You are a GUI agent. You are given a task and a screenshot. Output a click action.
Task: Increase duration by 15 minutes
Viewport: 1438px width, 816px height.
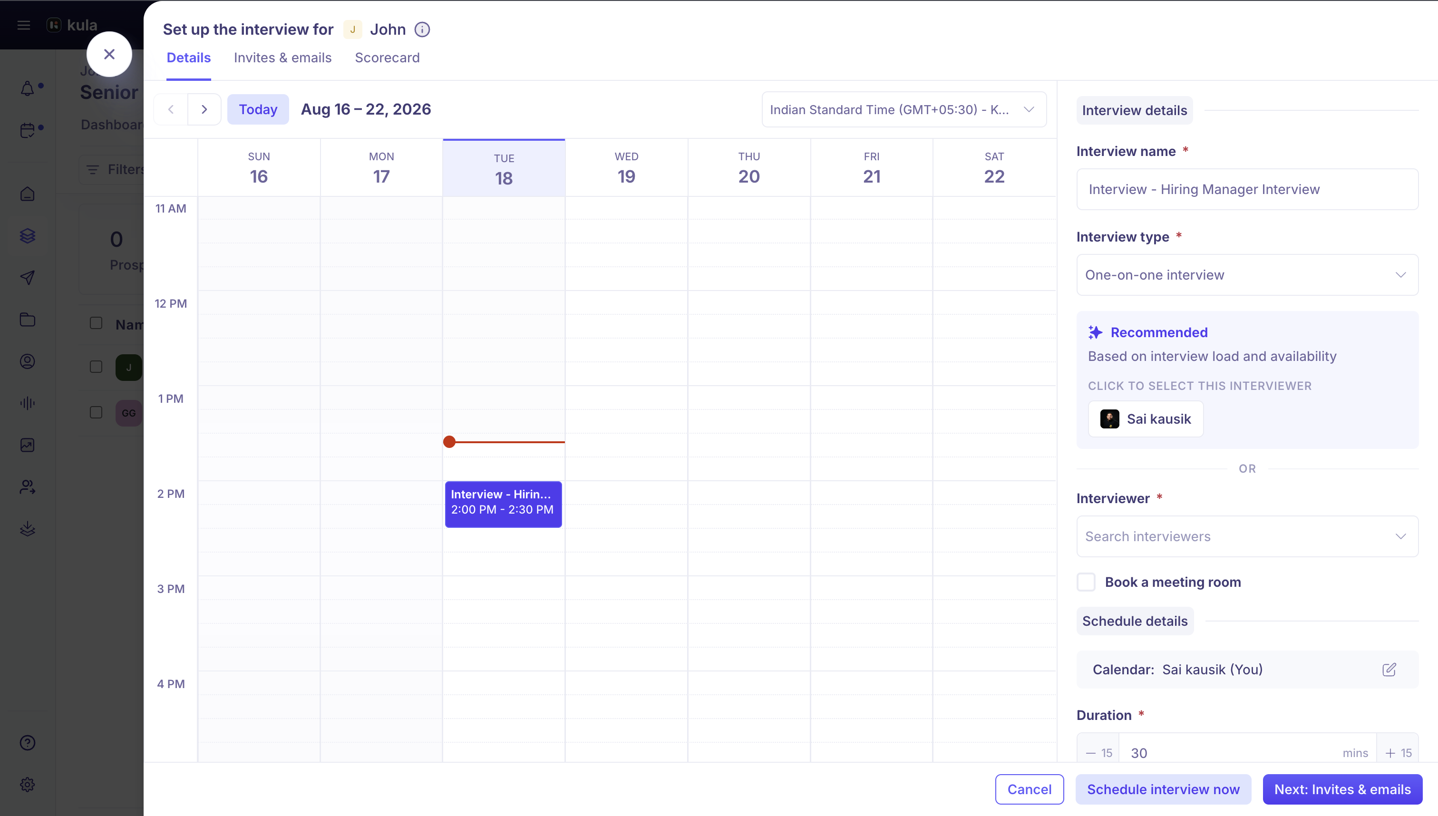click(1398, 753)
